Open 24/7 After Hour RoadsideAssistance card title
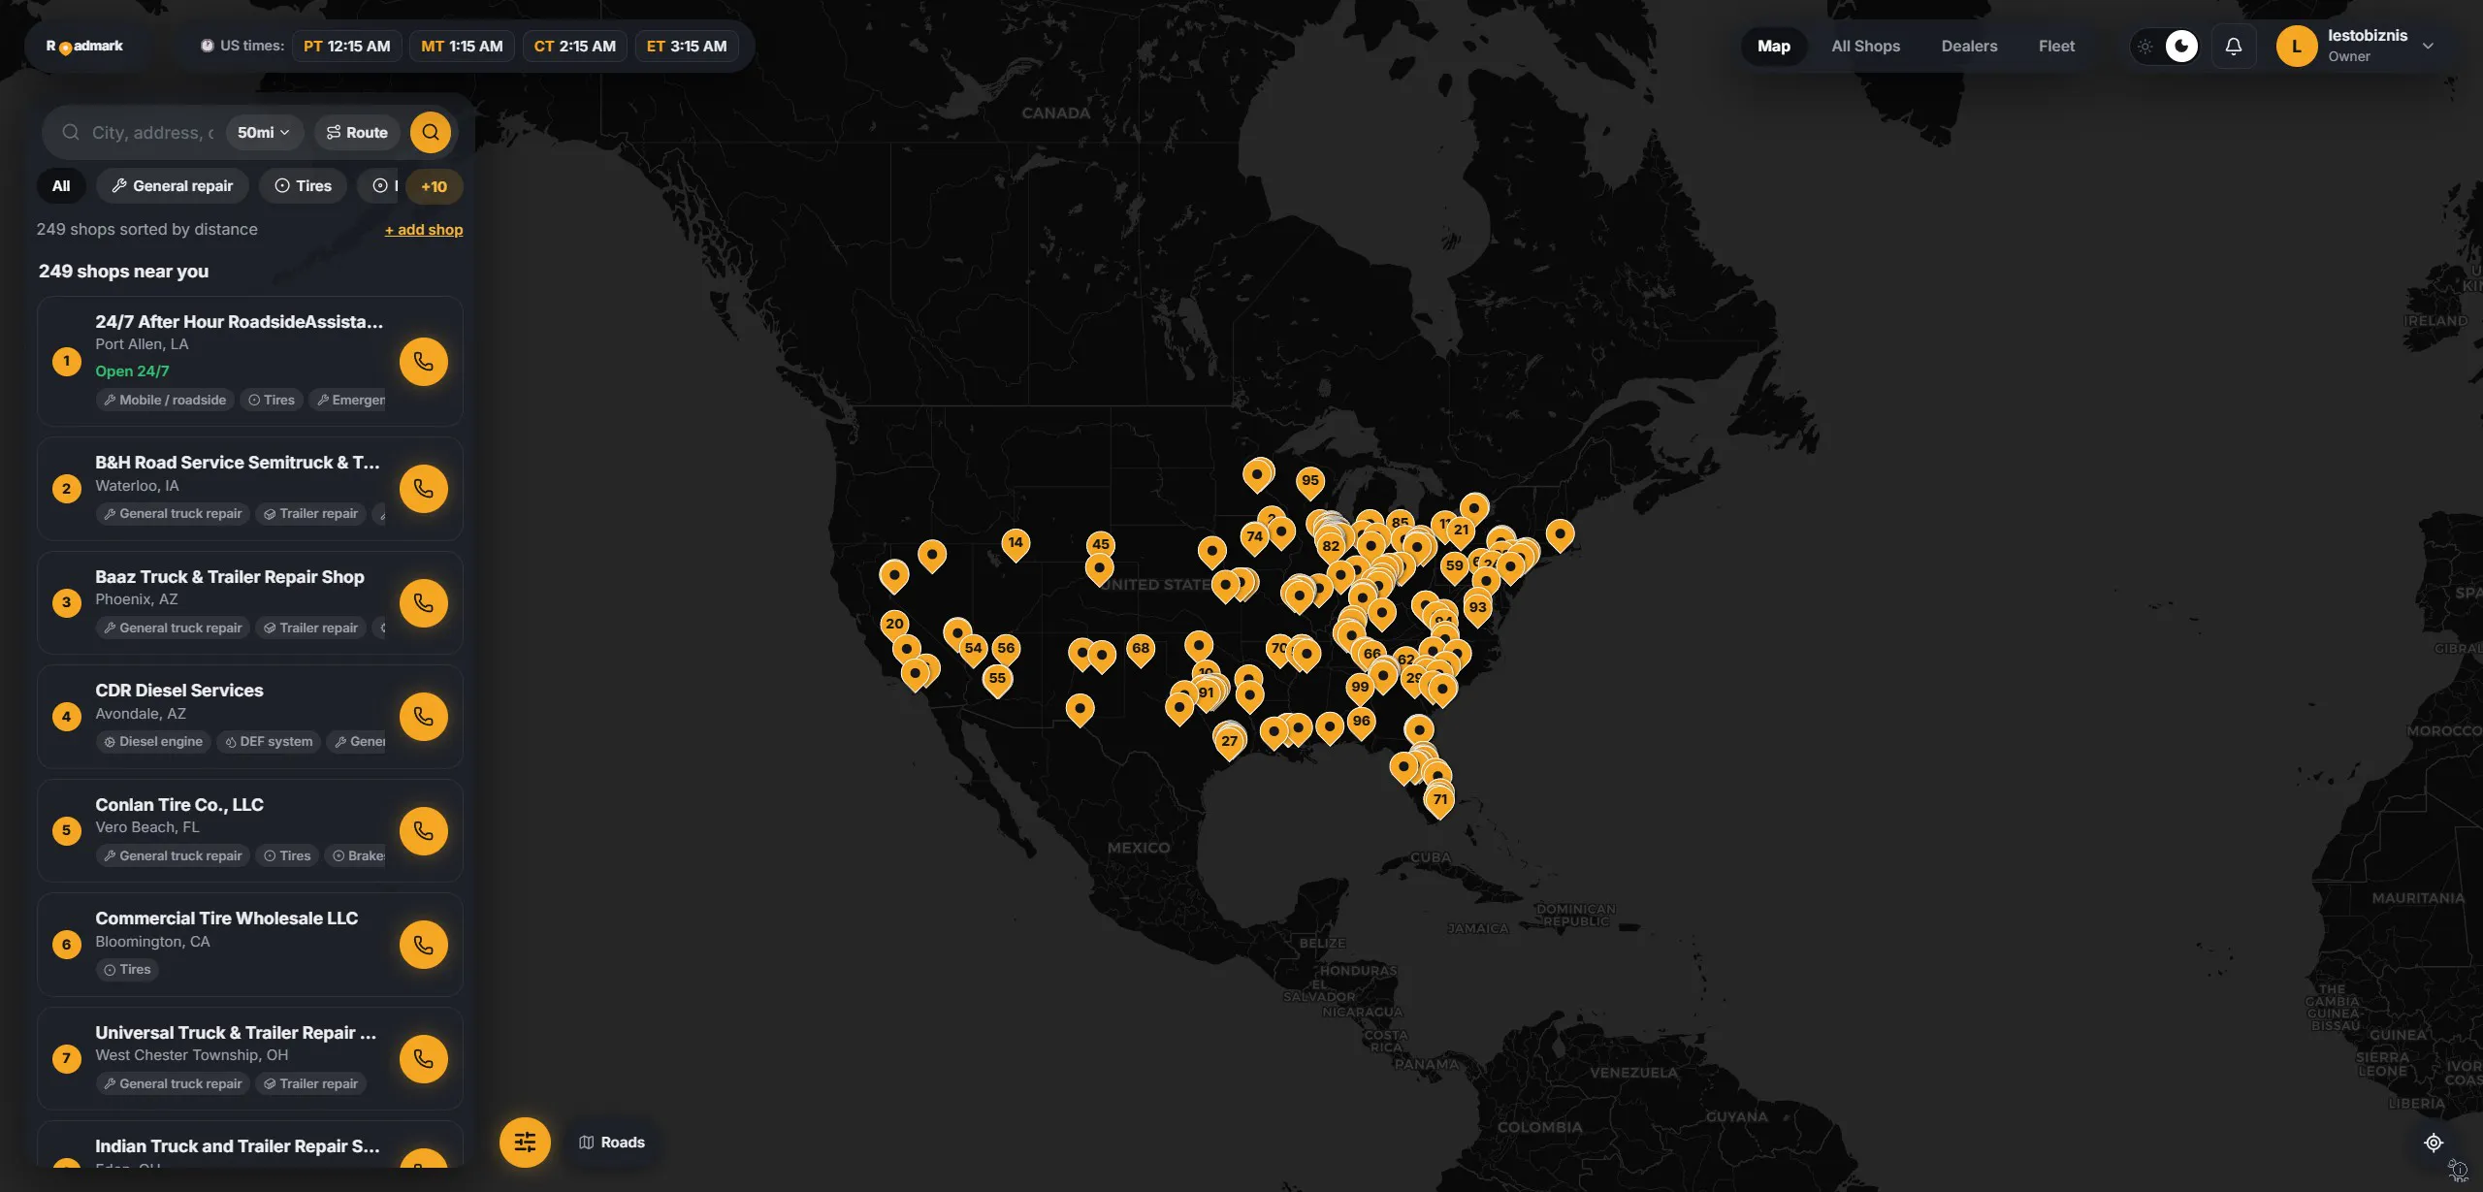The height and width of the screenshot is (1192, 2483). point(239,322)
